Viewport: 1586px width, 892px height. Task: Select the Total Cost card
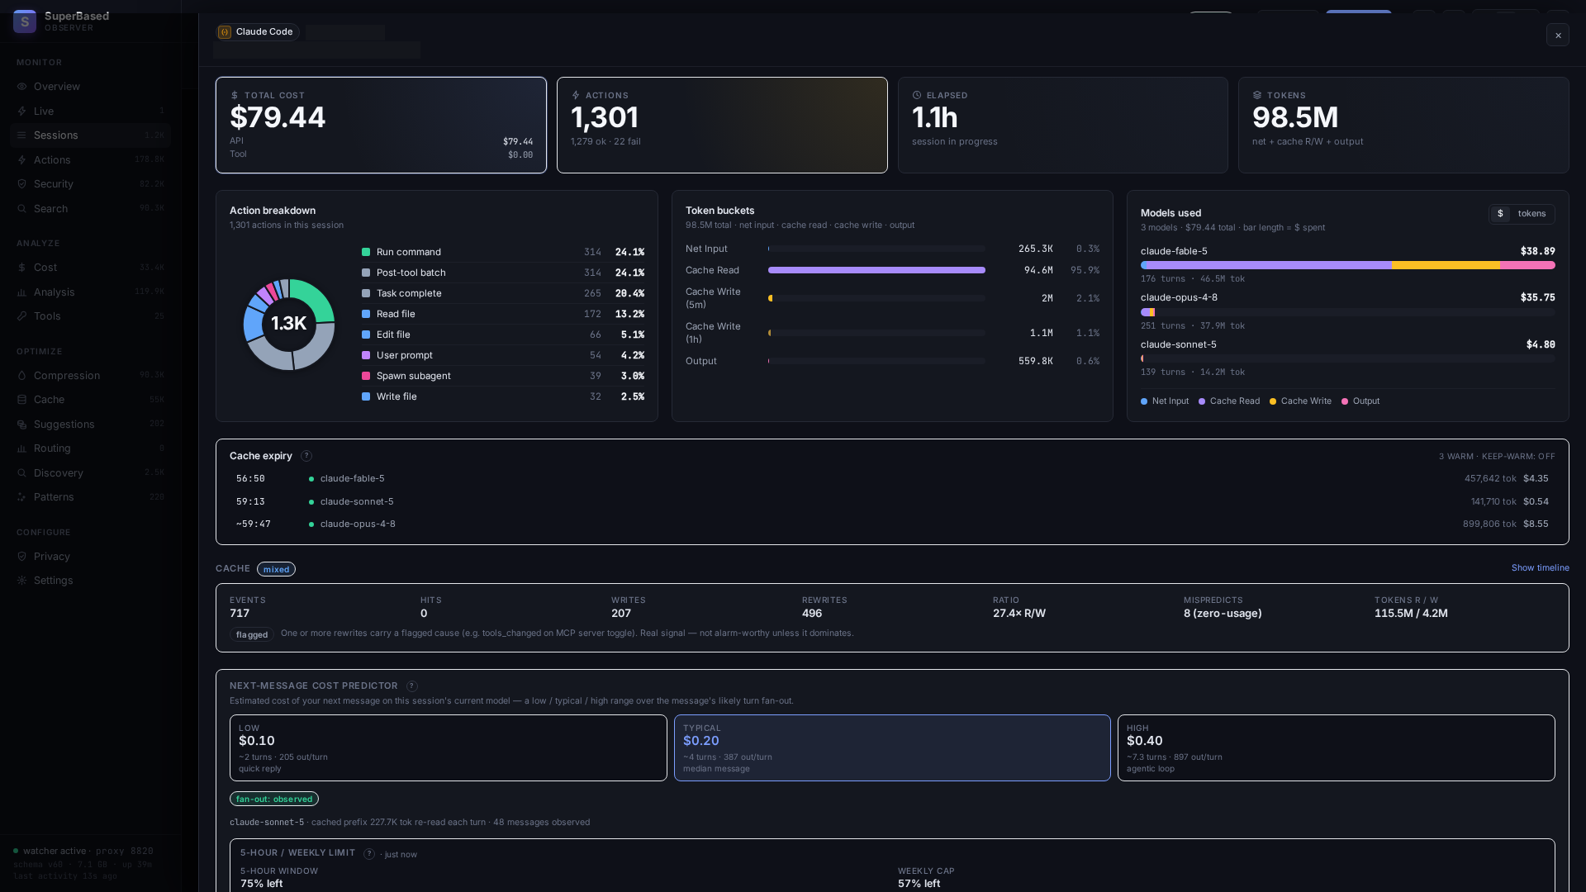point(381,126)
